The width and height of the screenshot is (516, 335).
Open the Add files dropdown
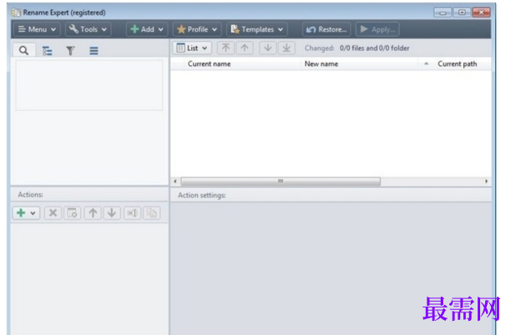[x=147, y=29]
